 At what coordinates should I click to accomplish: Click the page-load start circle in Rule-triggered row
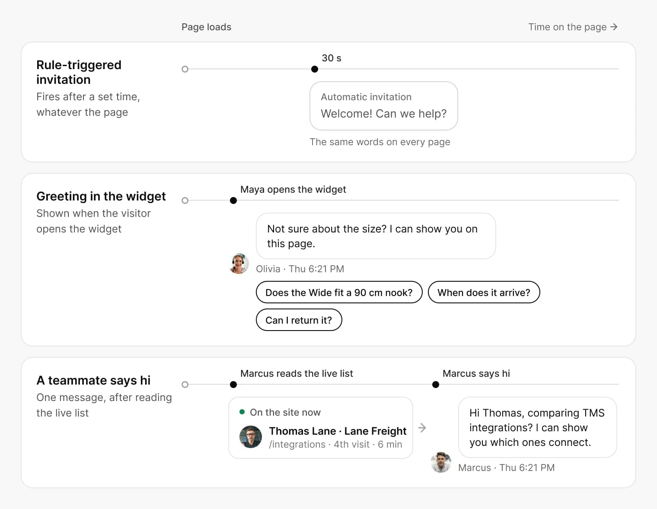click(x=185, y=69)
